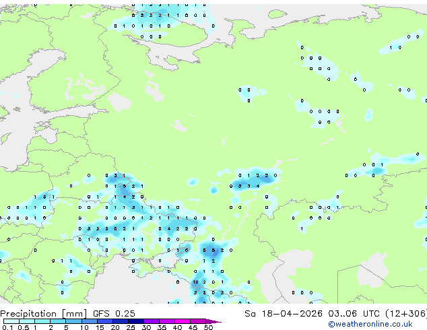This screenshot has height=330, width=427.
Task: Click the '10' precipitation value on the map
Action: click(195, 282)
